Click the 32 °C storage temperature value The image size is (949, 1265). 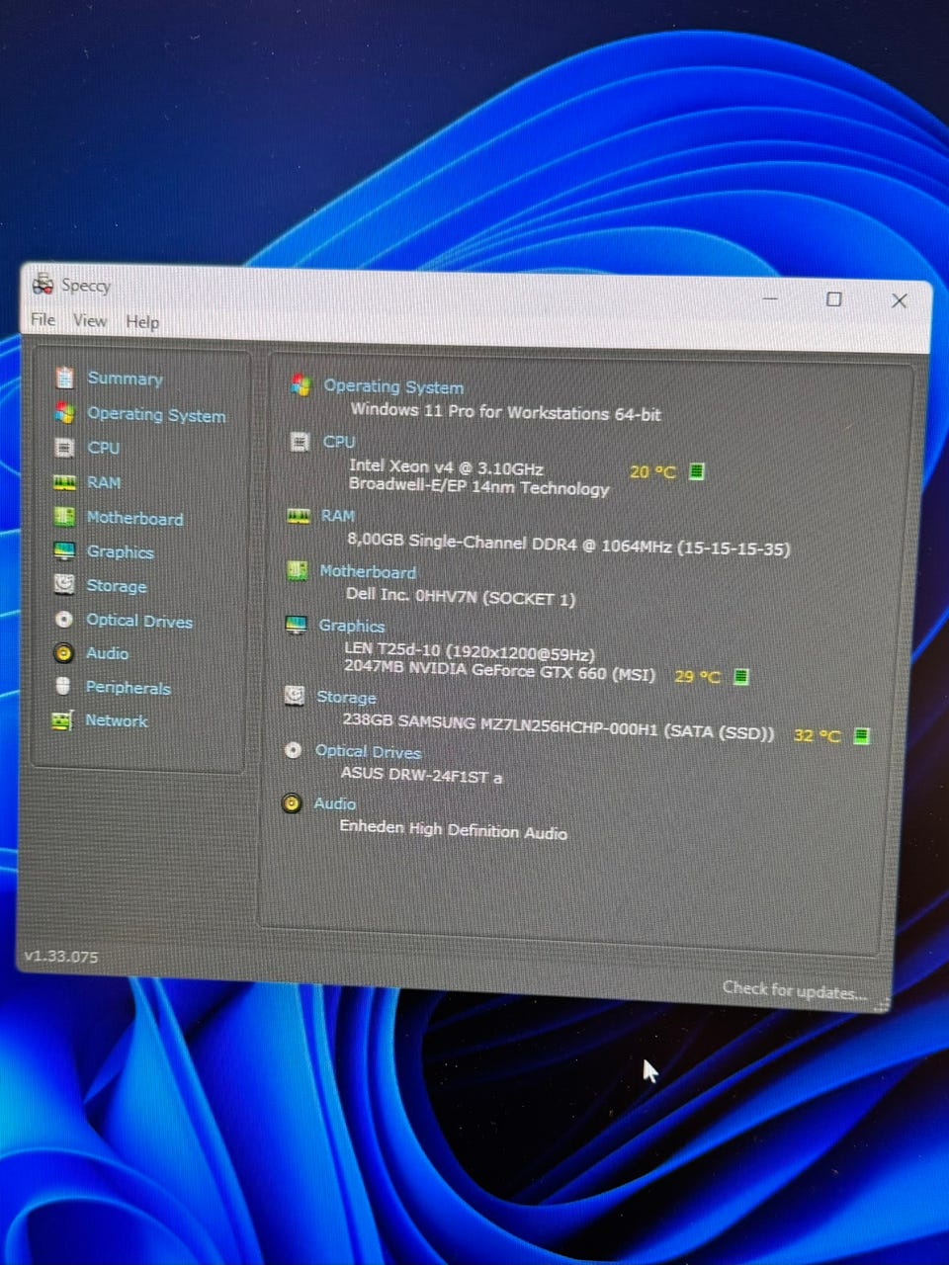(x=817, y=735)
